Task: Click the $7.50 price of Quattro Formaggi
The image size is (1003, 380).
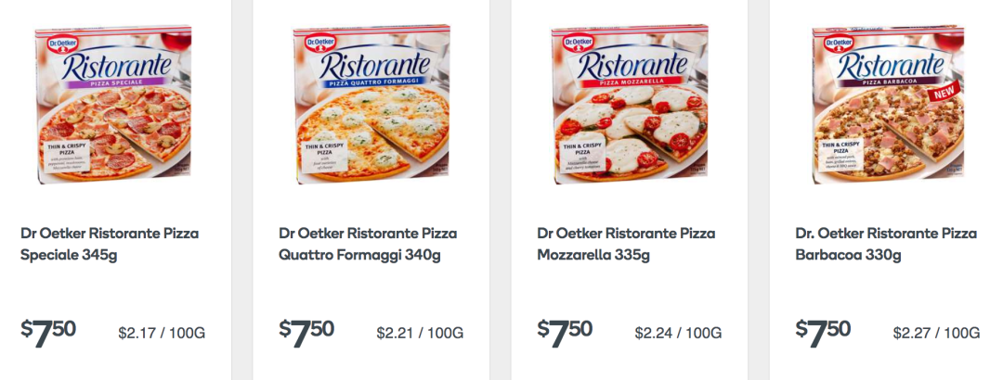Action: tap(307, 332)
